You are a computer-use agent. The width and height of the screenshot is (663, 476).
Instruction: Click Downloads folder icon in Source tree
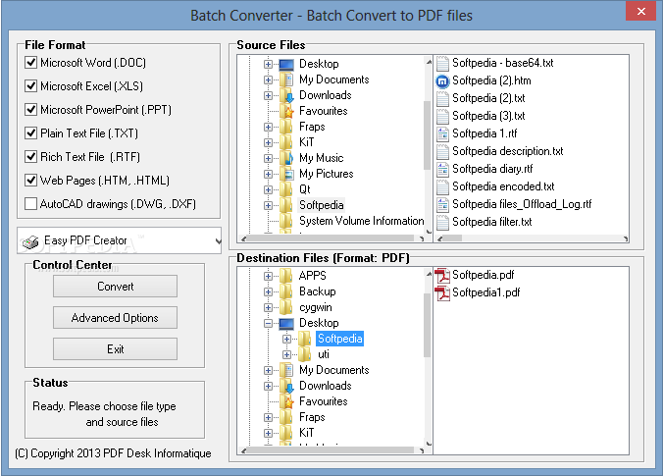(286, 95)
